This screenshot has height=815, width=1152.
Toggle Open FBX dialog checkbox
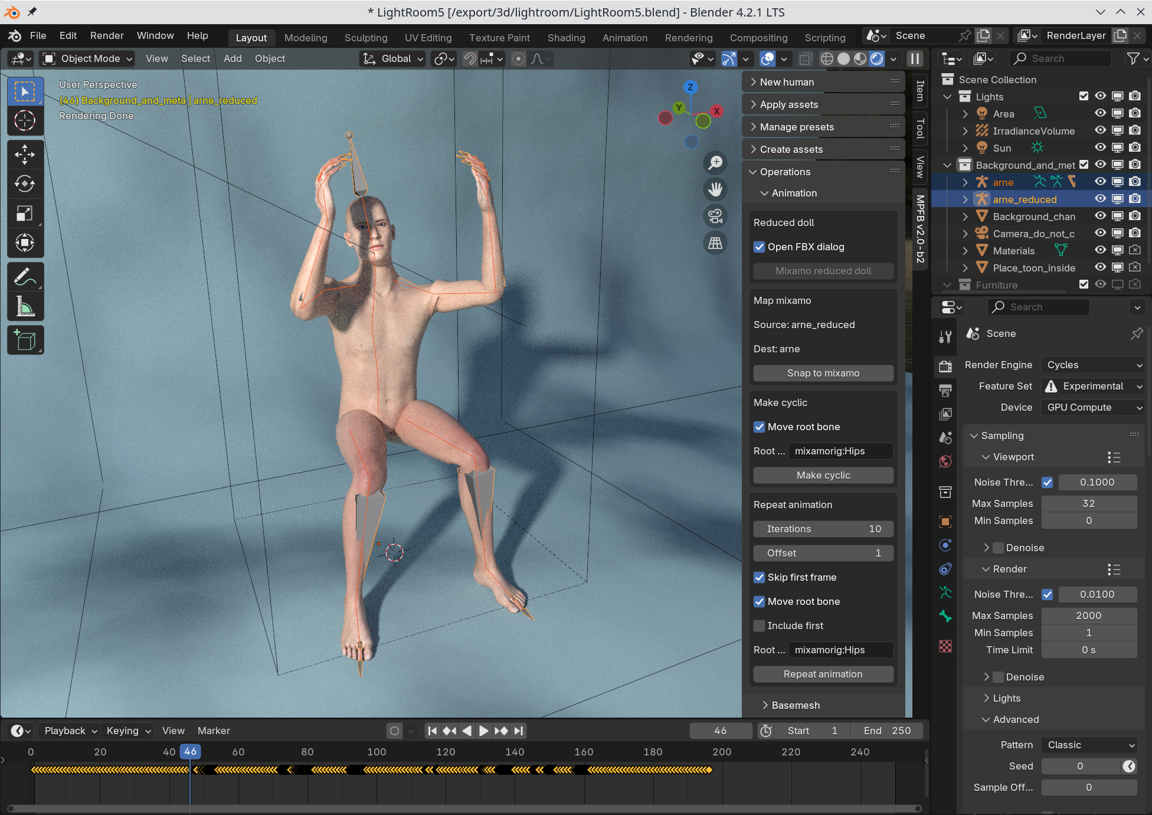point(760,247)
